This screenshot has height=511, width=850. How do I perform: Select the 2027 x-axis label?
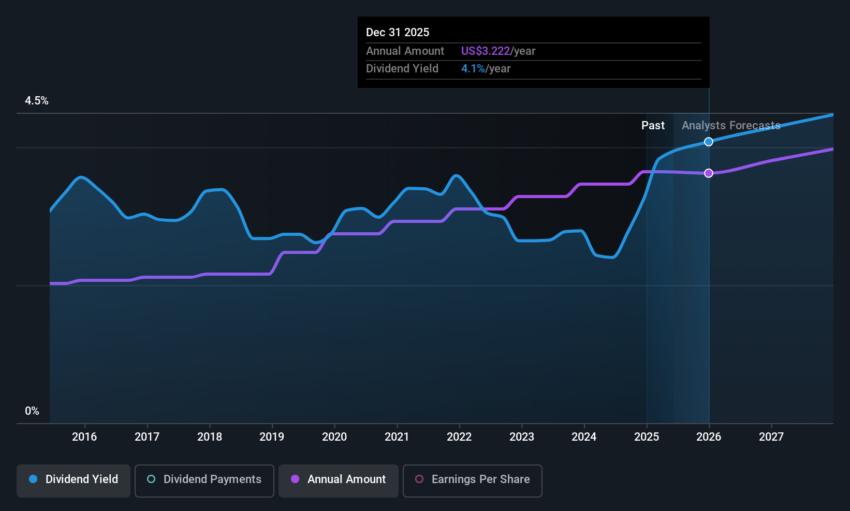pyautogui.click(x=771, y=437)
